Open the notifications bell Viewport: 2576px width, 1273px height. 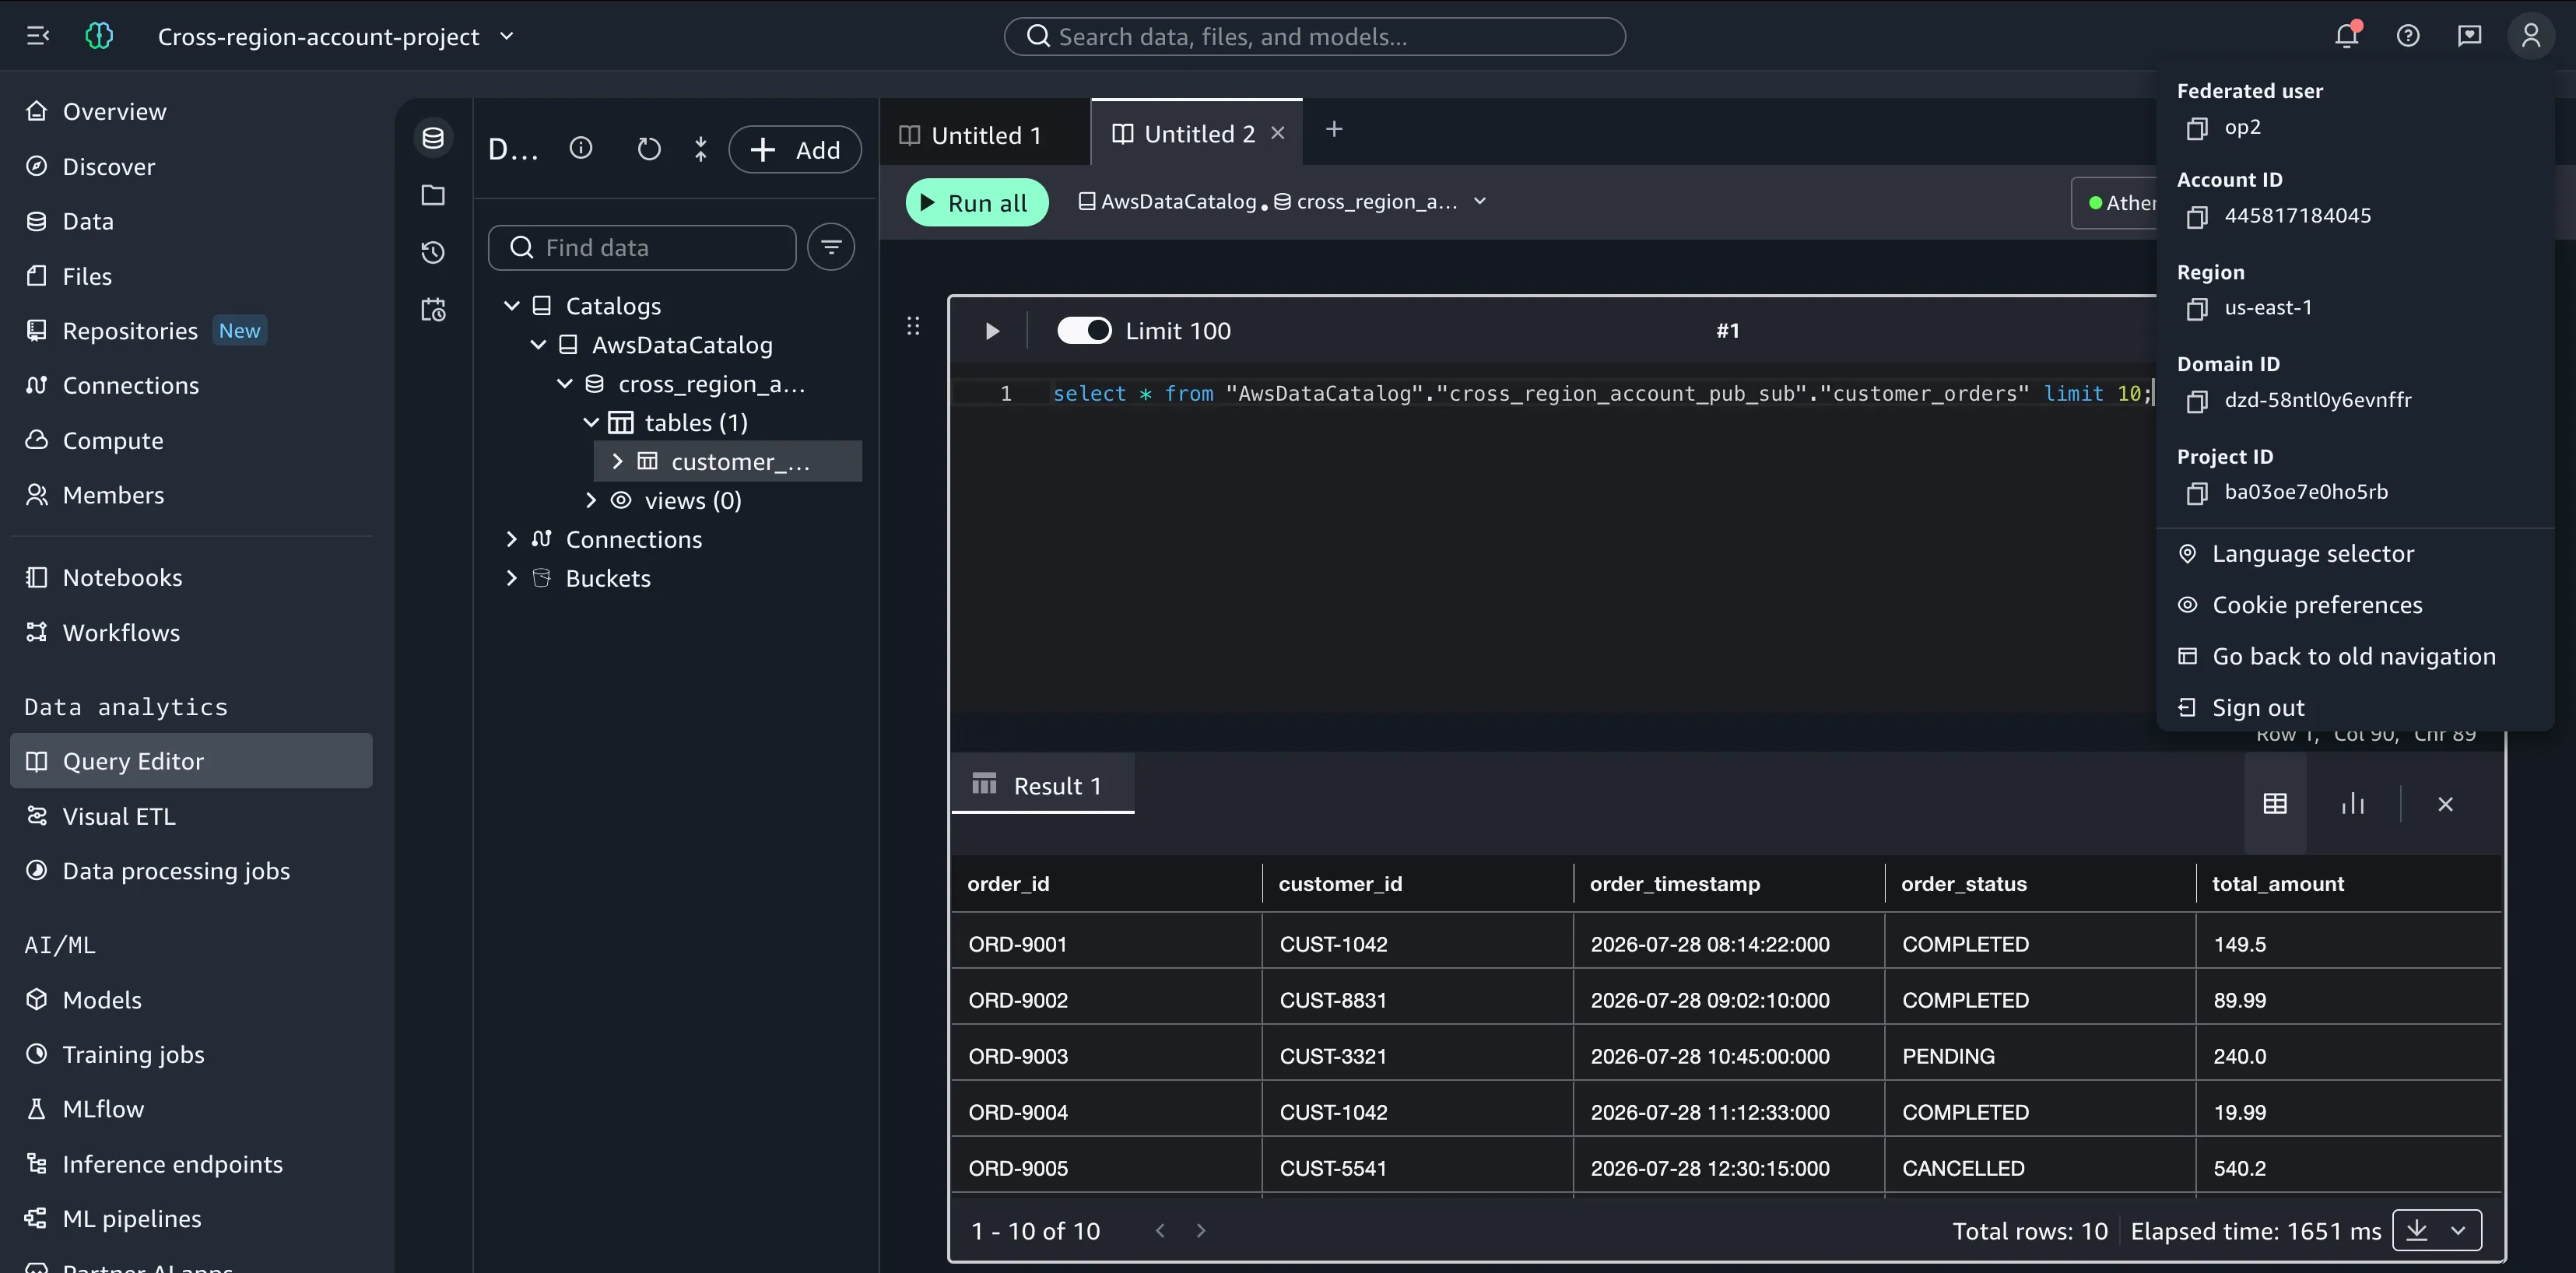pos(2347,36)
